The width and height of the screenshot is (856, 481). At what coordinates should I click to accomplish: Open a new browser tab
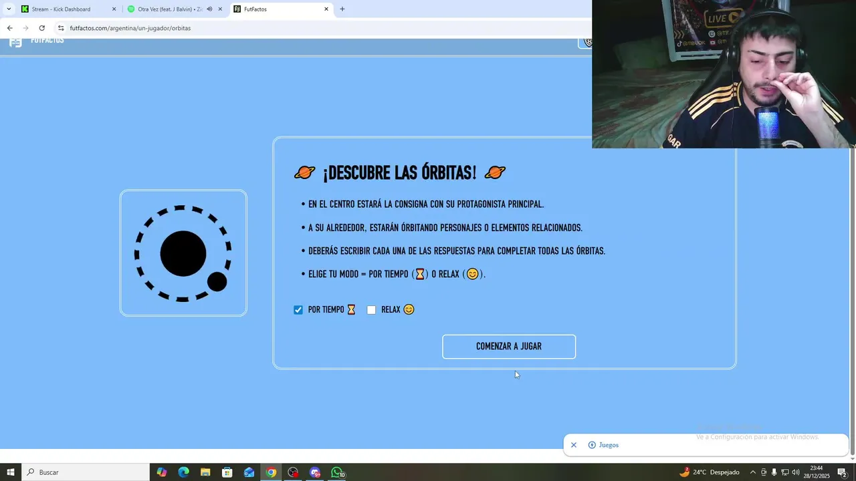[342, 9]
